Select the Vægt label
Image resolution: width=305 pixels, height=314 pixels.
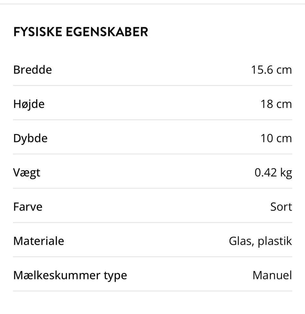coord(27,173)
